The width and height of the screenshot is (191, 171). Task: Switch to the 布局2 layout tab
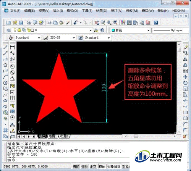(x=64, y=136)
